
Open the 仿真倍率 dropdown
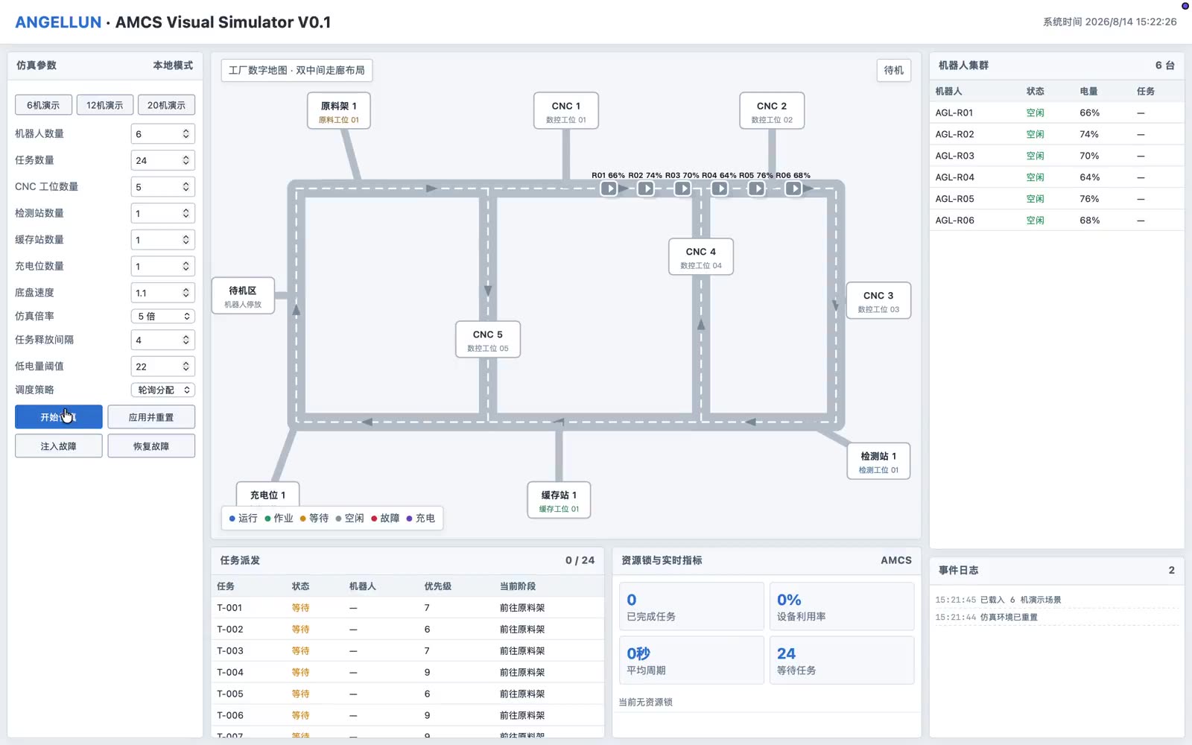pos(163,316)
